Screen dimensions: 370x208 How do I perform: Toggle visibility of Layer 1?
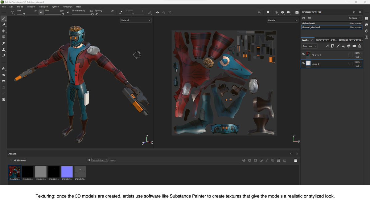tap(303, 63)
